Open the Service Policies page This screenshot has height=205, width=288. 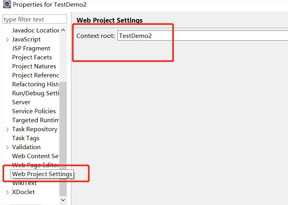tap(34, 111)
